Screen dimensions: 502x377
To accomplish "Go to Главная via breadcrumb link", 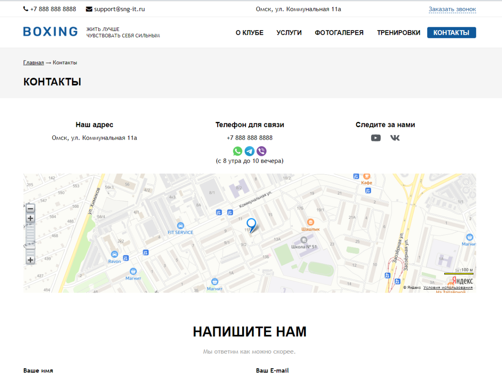I will point(33,63).
